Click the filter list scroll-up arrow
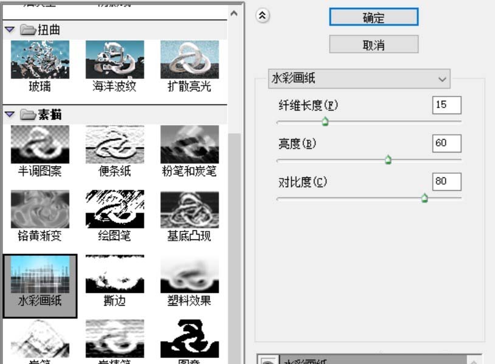495x364 pixels. pyautogui.click(x=234, y=13)
